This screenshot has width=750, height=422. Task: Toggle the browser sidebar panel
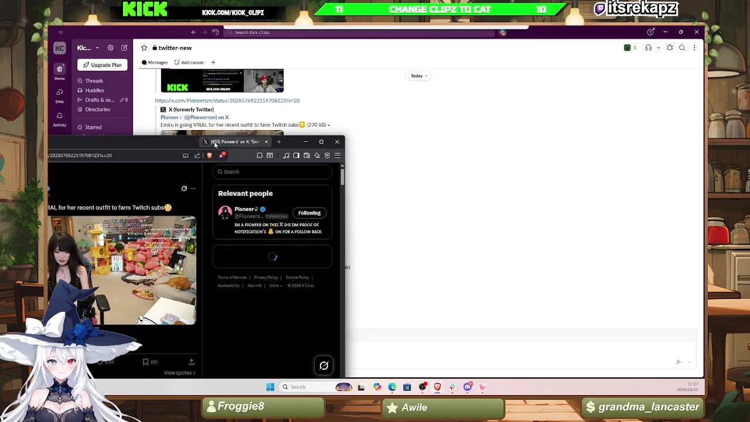(296, 155)
